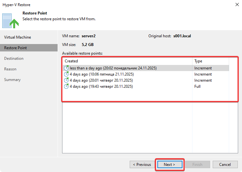
Task: Go to the Virtual Machine step
Action: pos(18,37)
